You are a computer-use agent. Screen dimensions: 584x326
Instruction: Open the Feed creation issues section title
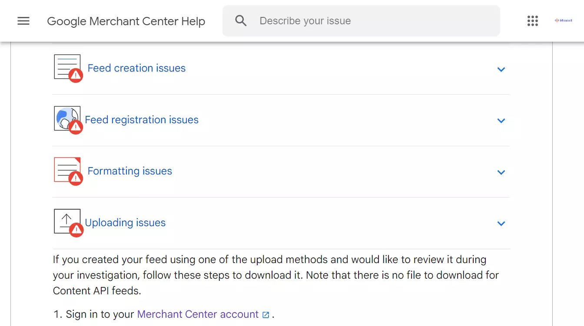click(136, 68)
